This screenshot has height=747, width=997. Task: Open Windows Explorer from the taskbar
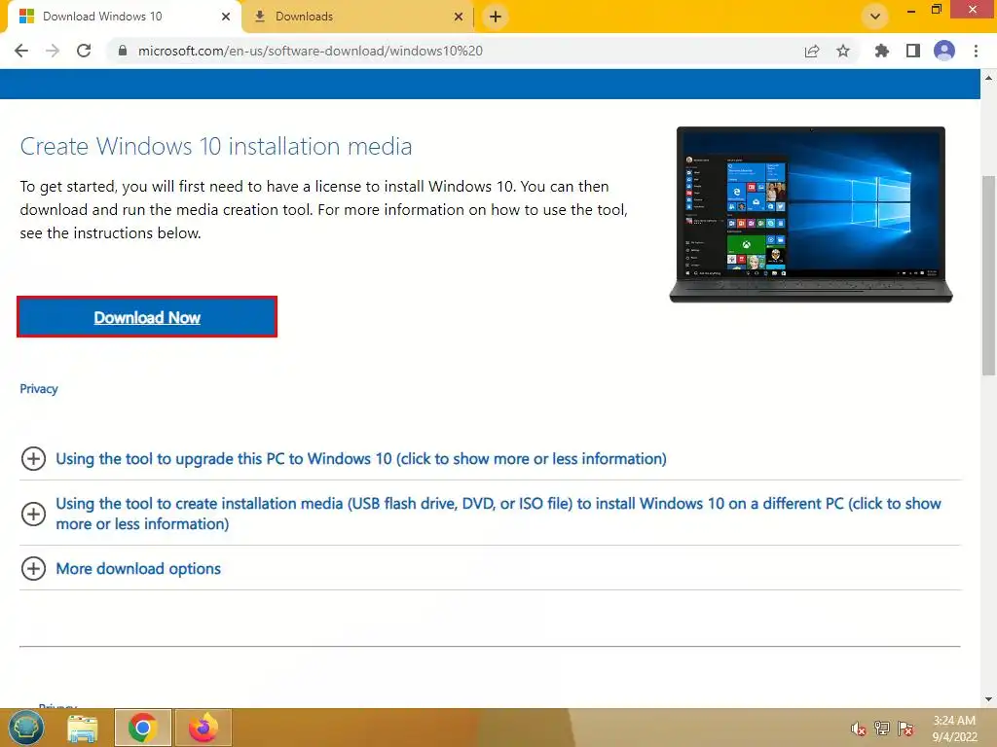coord(83,728)
